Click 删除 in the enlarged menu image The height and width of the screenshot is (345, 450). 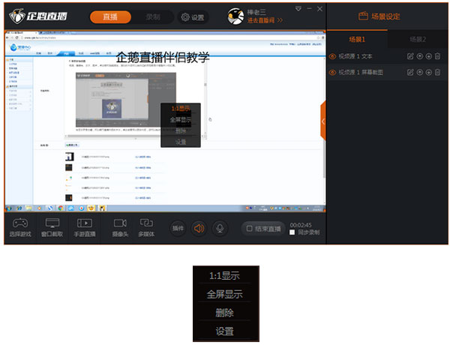click(224, 313)
